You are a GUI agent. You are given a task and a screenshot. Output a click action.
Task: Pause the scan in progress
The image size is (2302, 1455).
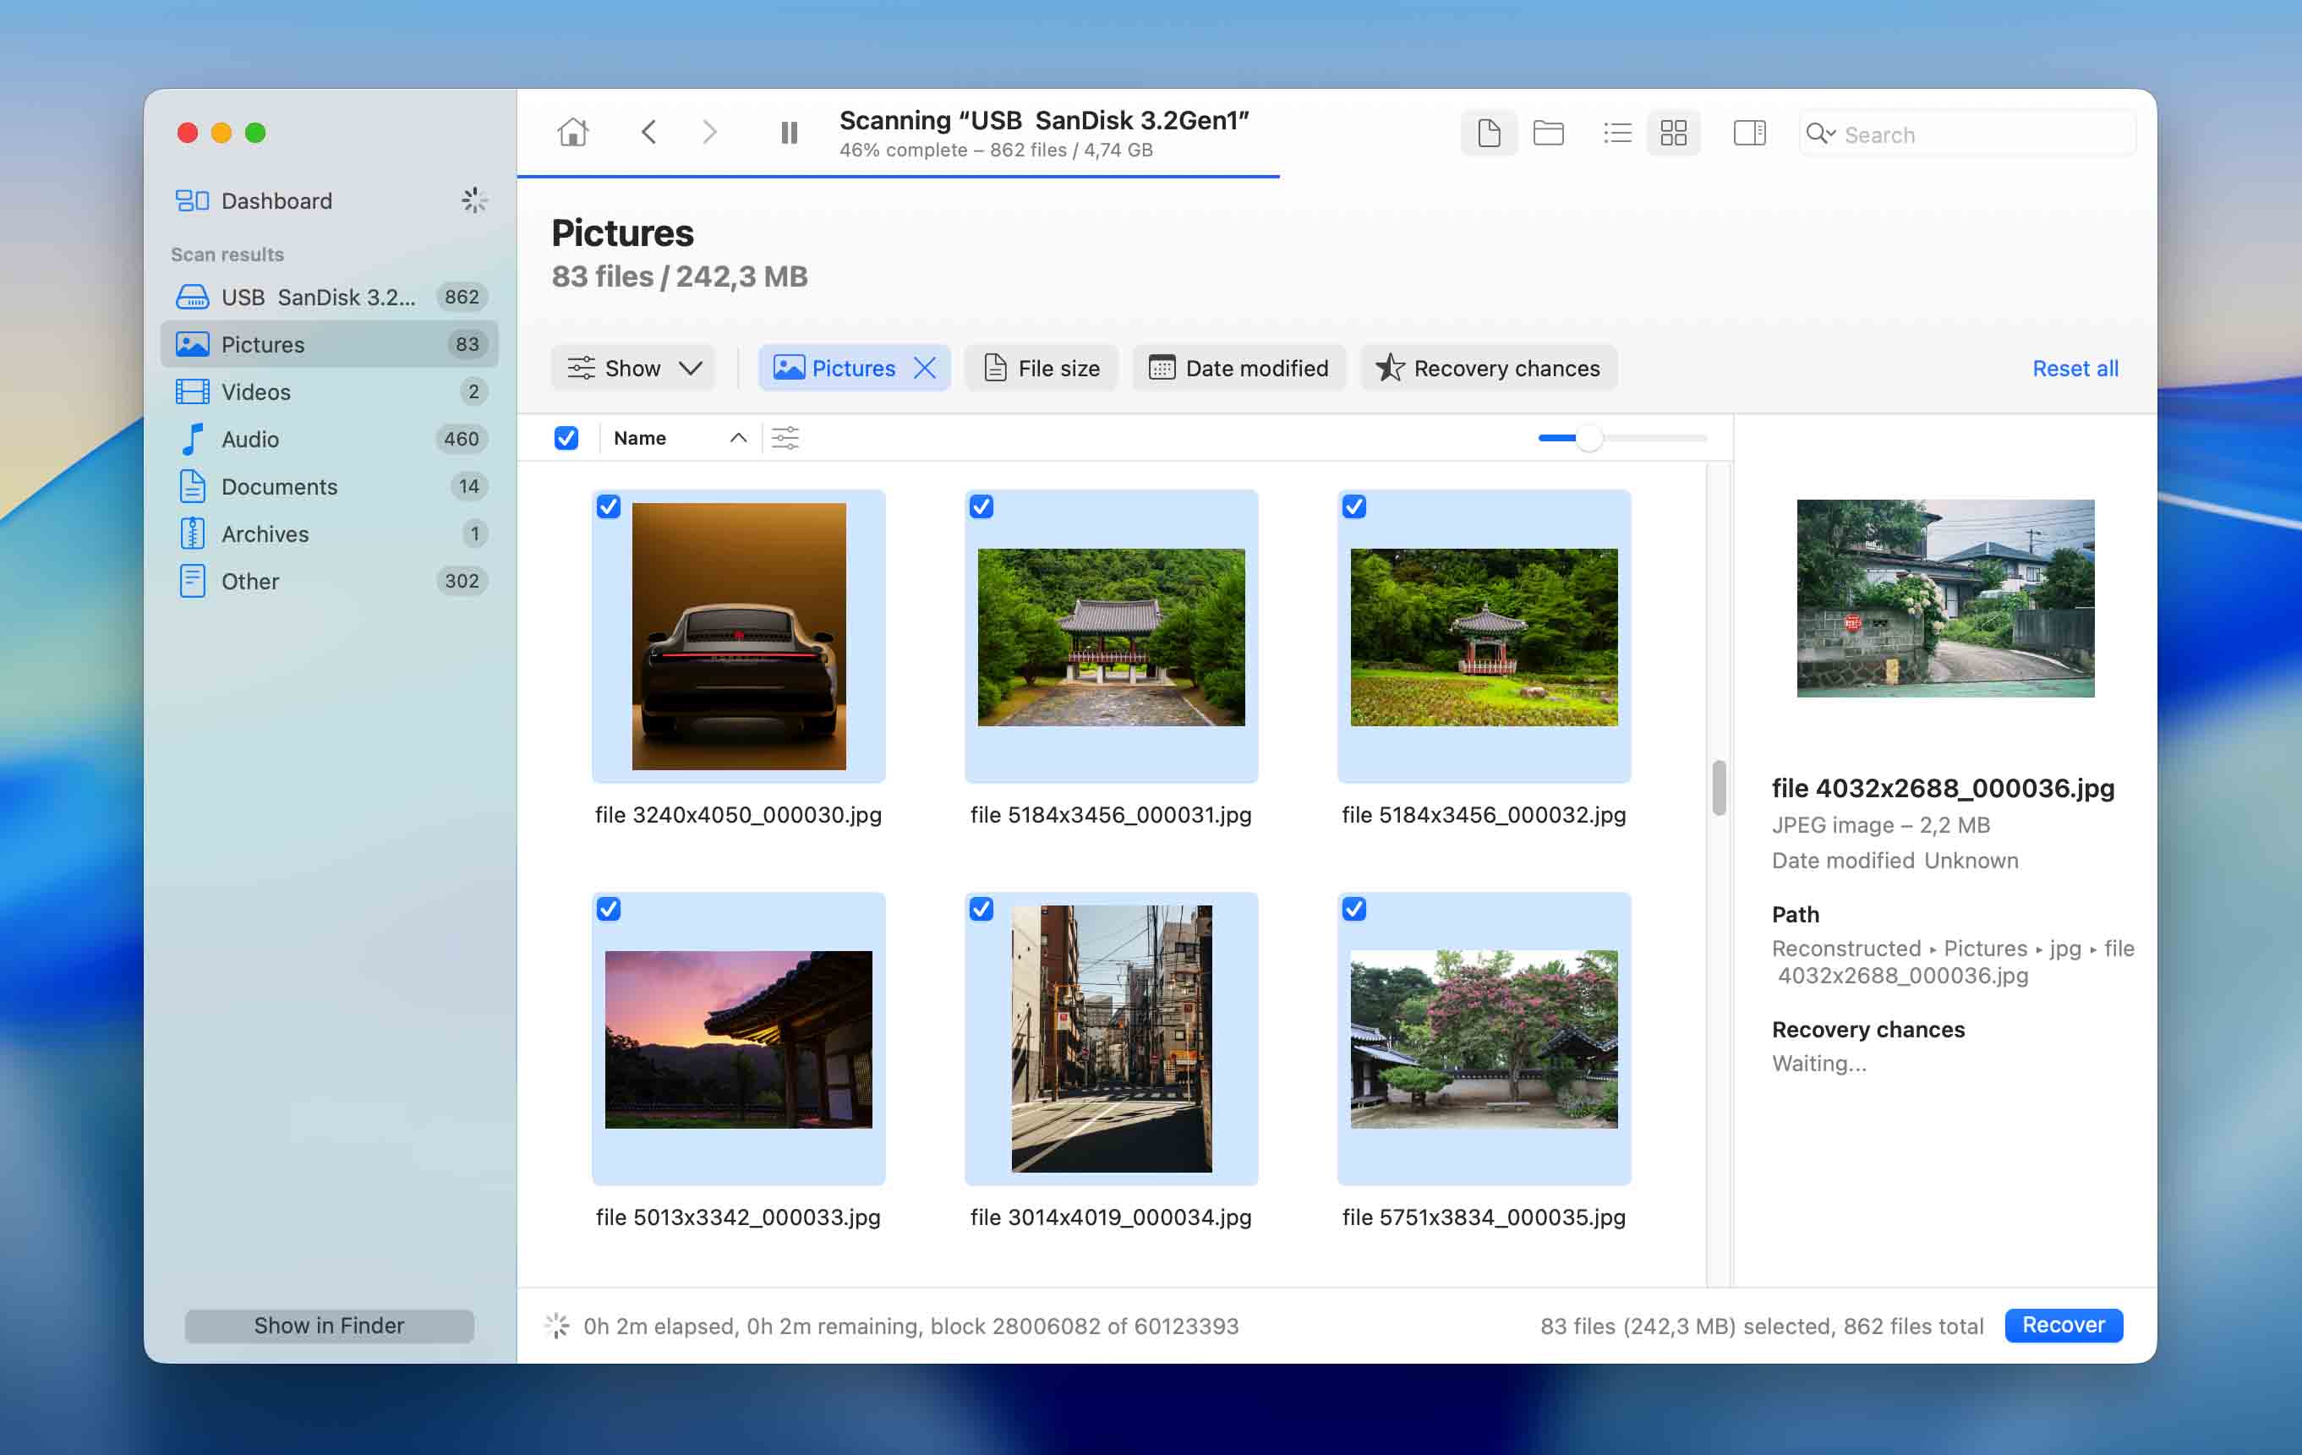(x=789, y=133)
